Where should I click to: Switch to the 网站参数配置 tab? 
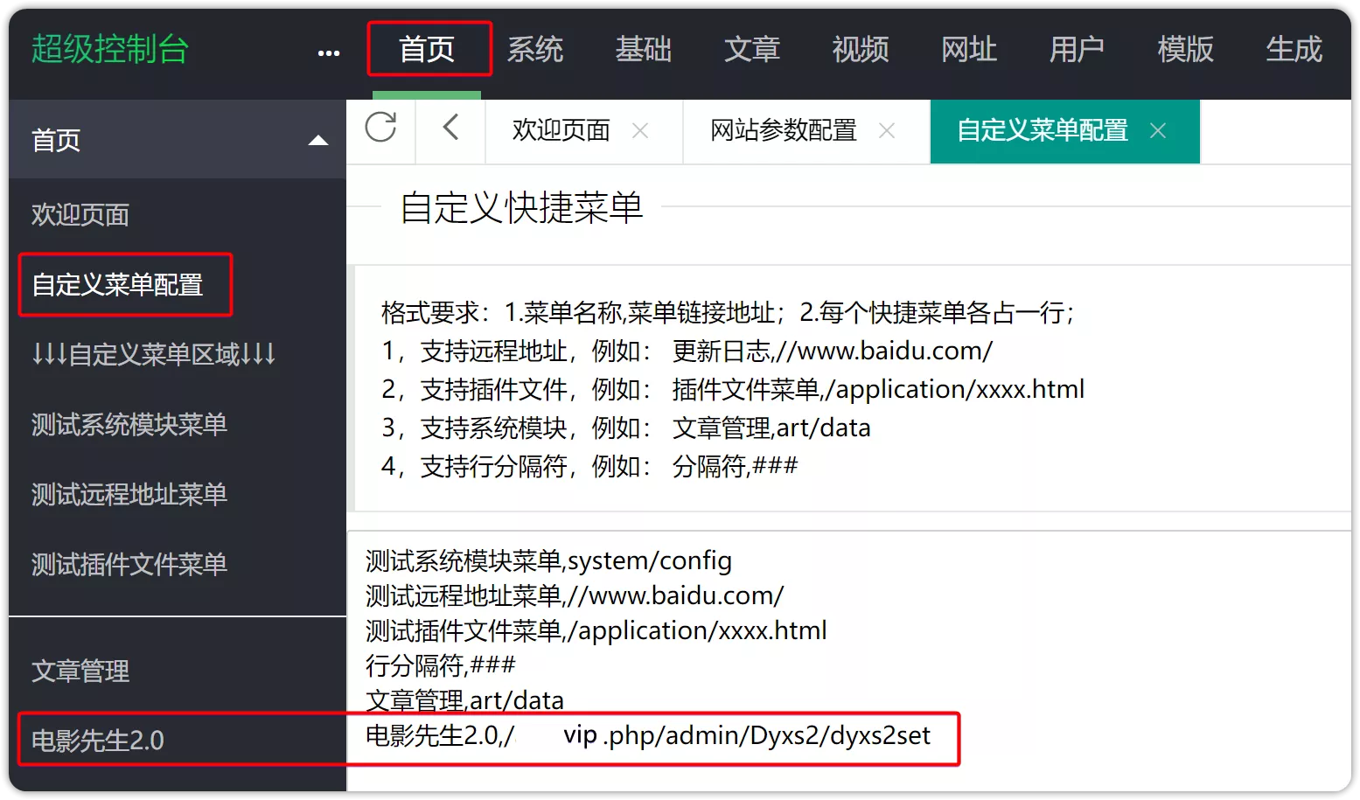(x=783, y=131)
